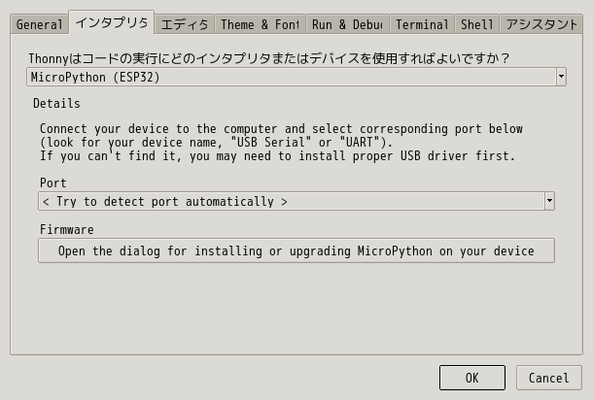This screenshot has height=400, width=593.
Task: Click the Thonny interpreter question label
Action: pyautogui.click(x=269, y=58)
